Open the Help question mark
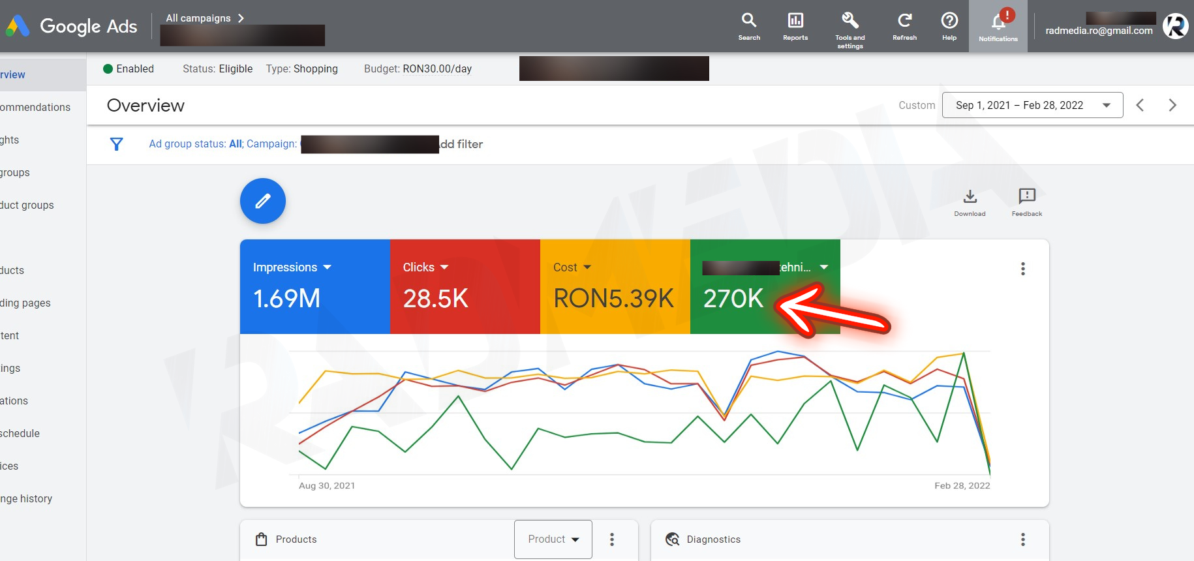 [x=949, y=26]
